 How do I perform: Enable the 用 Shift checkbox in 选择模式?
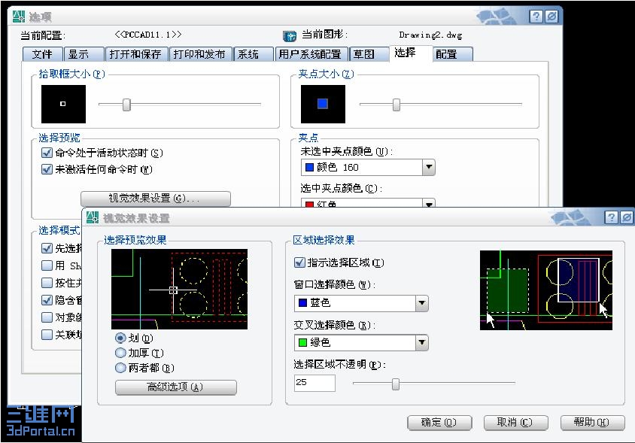click(x=47, y=265)
